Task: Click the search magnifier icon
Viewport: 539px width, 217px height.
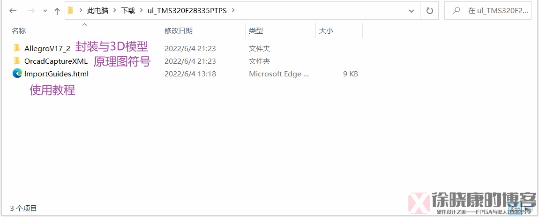Action: click(456, 11)
